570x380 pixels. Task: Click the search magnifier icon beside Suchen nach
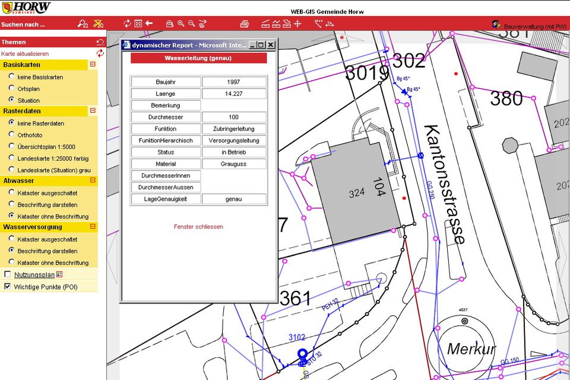[83, 23]
